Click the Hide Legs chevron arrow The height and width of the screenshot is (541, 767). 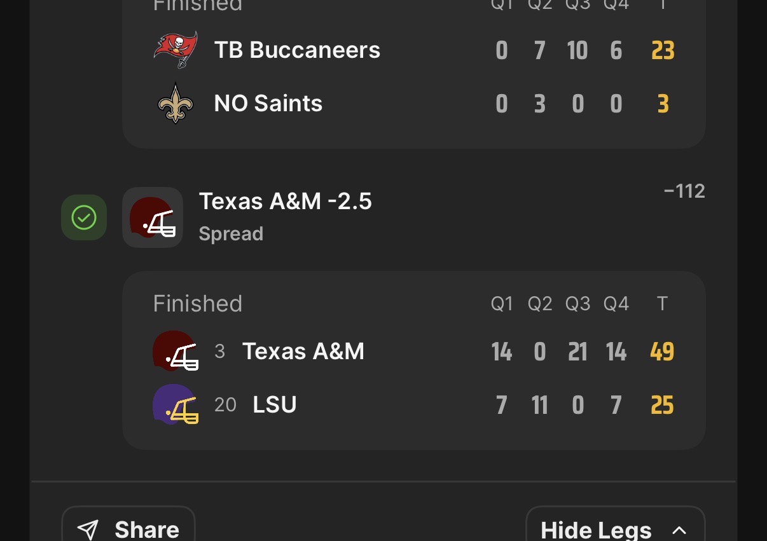(679, 530)
